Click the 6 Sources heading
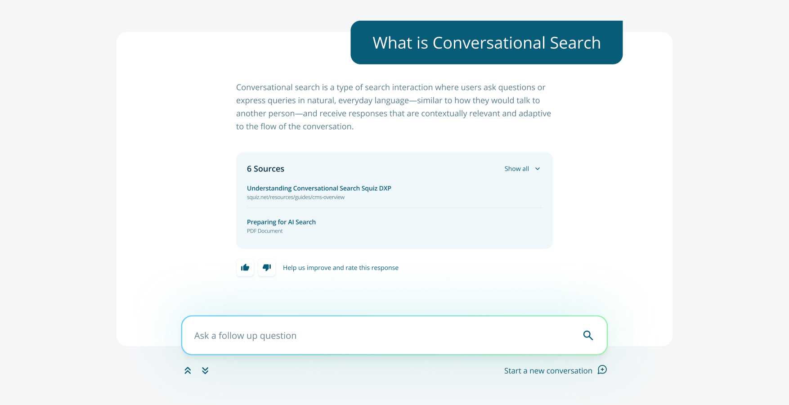The image size is (789, 405). [x=265, y=169]
